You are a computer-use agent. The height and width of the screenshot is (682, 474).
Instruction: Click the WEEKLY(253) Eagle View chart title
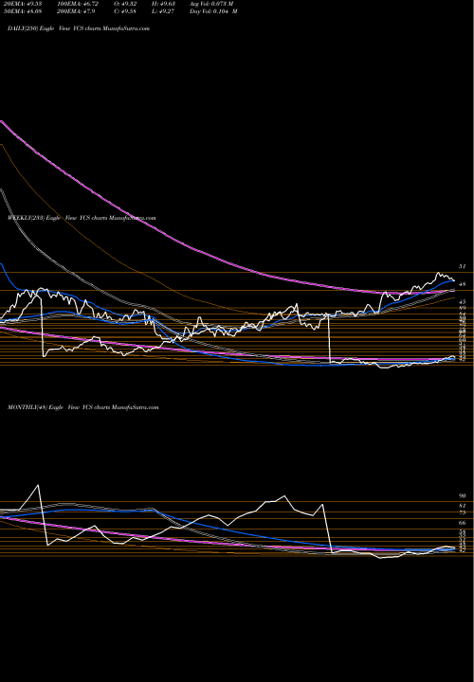pos(82,218)
